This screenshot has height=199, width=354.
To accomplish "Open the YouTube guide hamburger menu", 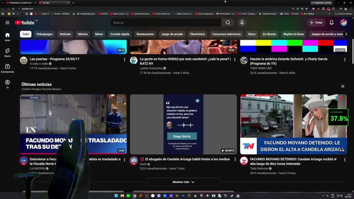I will pyautogui.click(x=7, y=23).
